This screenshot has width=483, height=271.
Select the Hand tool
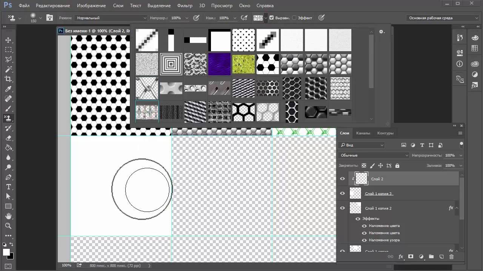click(8, 216)
